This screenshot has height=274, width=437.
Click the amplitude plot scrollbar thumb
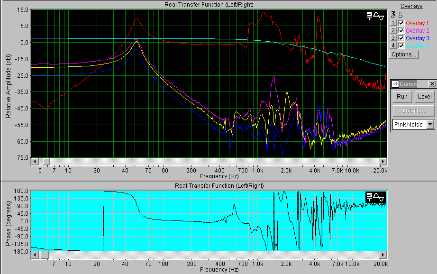(x=46, y=161)
